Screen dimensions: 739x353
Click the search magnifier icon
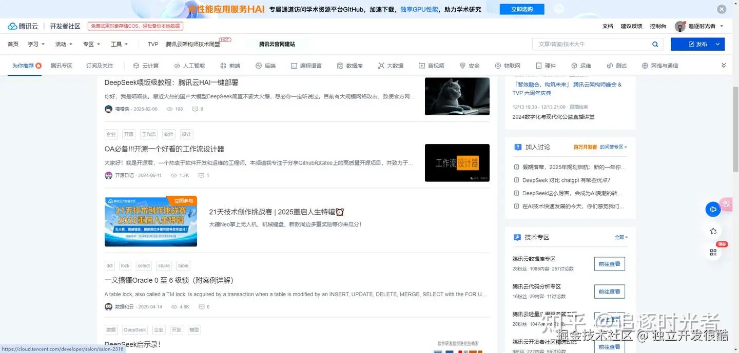(x=655, y=45)
